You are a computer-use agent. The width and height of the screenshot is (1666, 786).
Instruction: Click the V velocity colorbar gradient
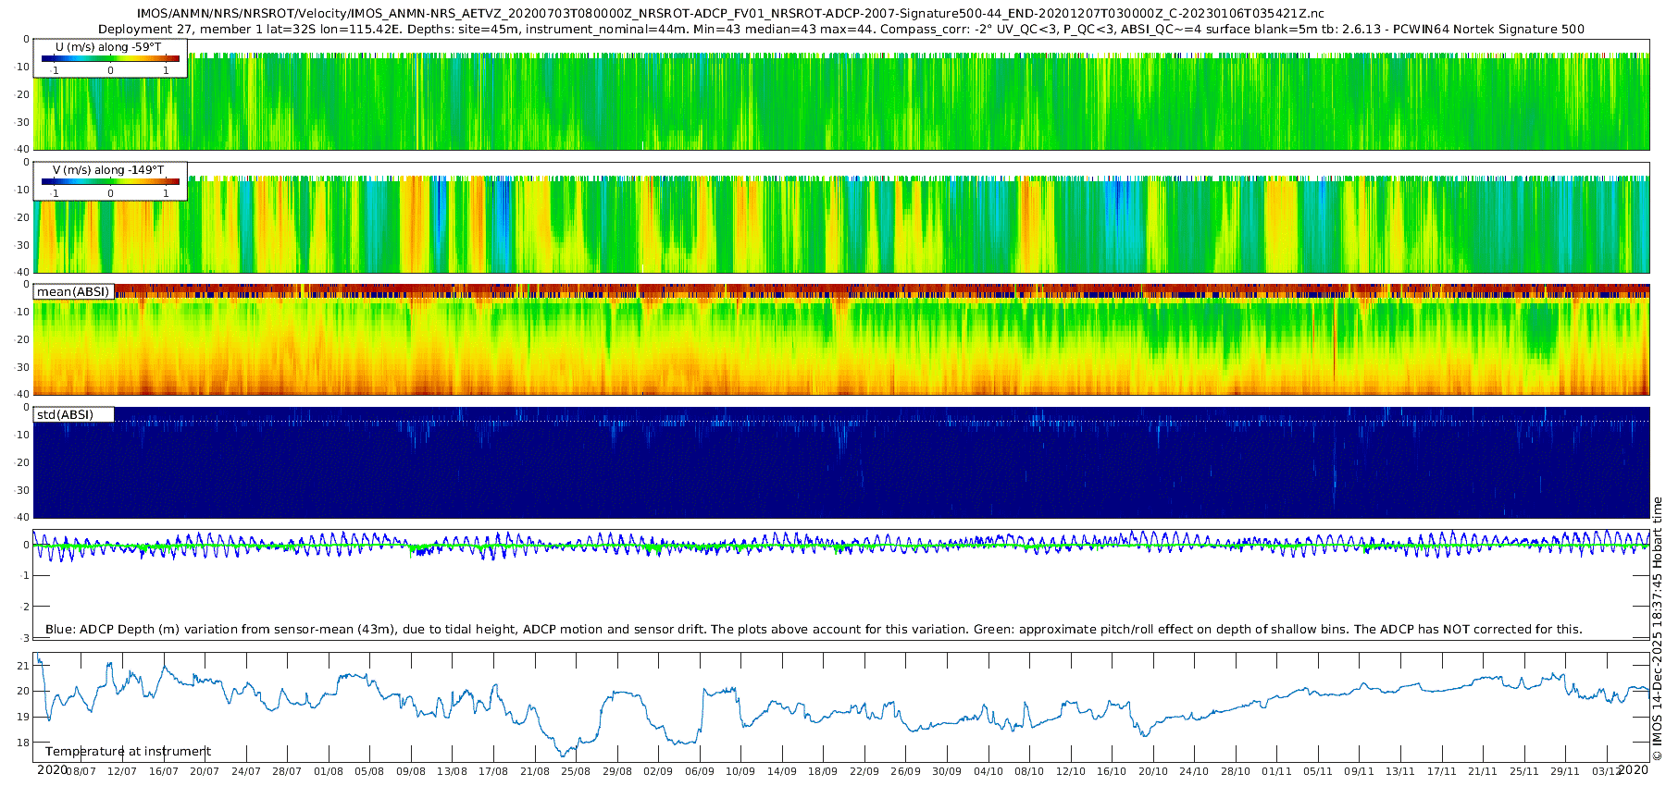point(110,182)
